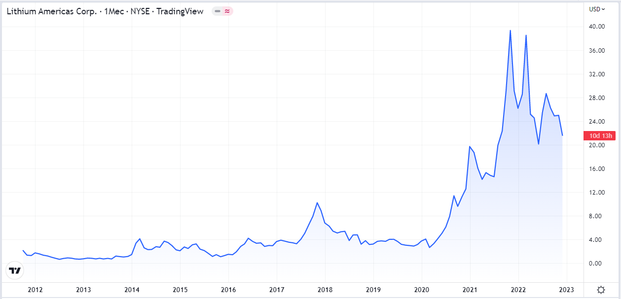Click the 2023 label on time axis

(566, 289)
